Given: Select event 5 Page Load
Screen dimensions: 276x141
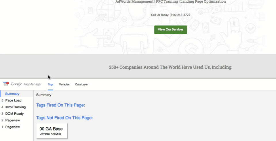Looking at the screenshot, I should [x=13, y=100].
